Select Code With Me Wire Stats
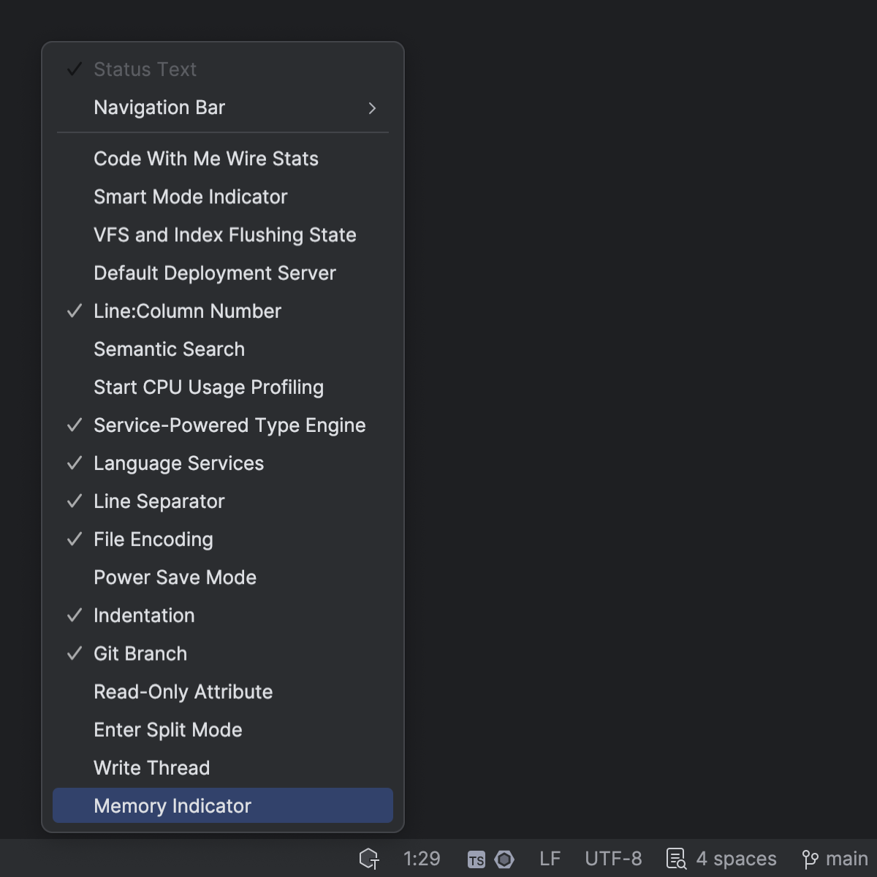 (205, 159)
